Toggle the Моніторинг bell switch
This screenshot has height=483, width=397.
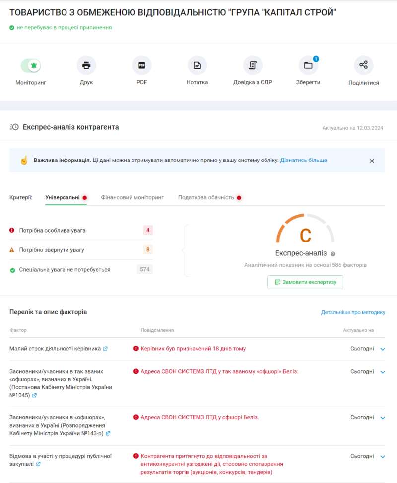tap(31, 65)
